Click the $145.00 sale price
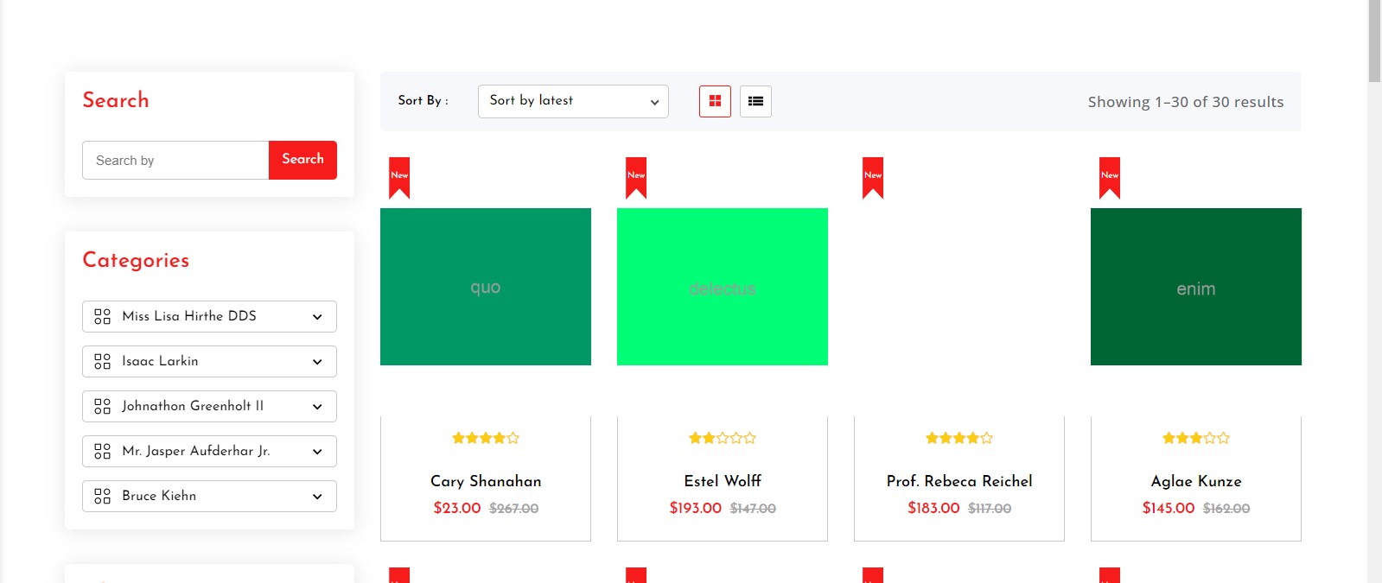 (1169, 508)
